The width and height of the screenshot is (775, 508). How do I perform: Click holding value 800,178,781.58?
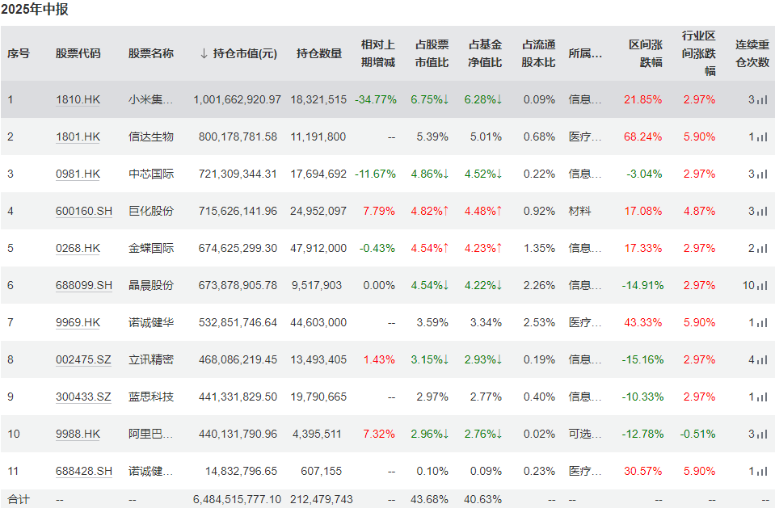[x=238, y=136]
